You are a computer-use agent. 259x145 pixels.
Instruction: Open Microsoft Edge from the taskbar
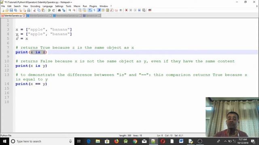point(89,141)
